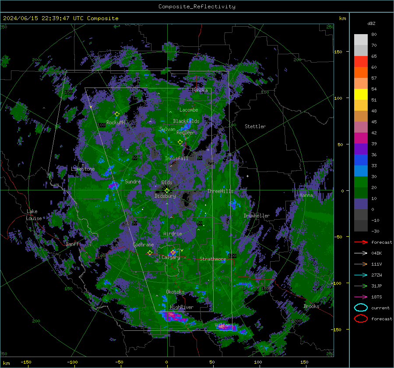Click the Sylvan label on map
Viewport: 394px width, 368px height.
pos(167,129)
